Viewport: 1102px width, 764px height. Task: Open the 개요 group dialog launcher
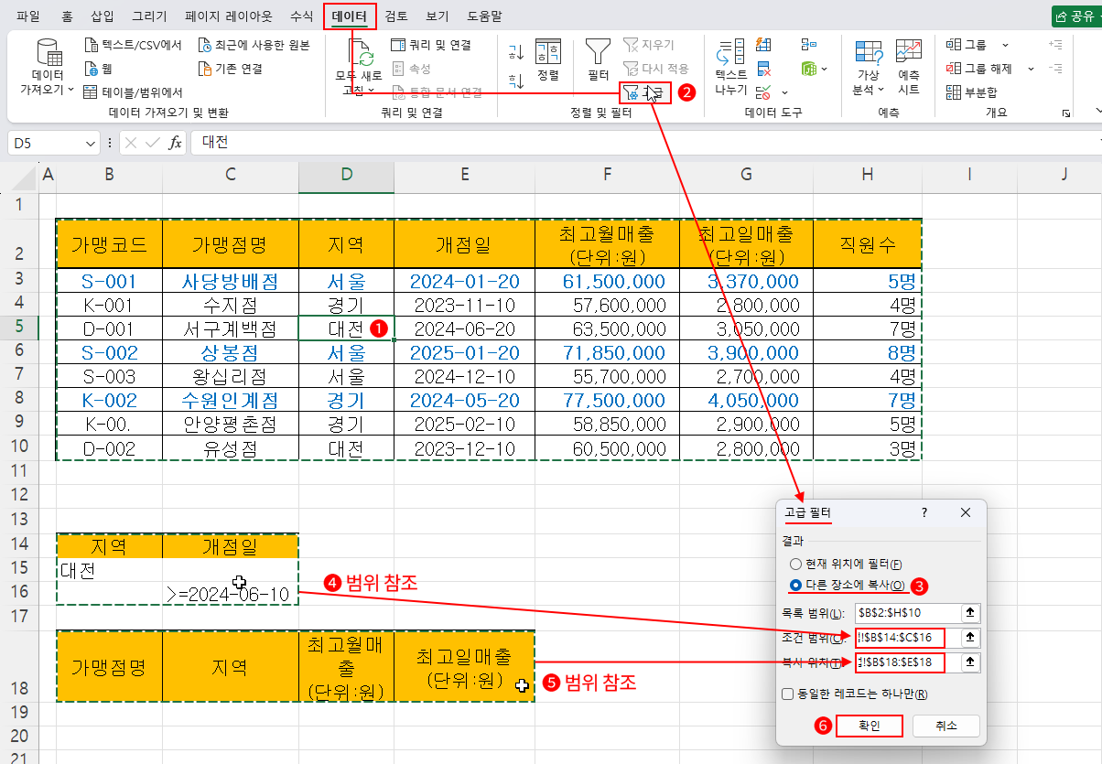pyautogui.click(x=1066, y=113)
